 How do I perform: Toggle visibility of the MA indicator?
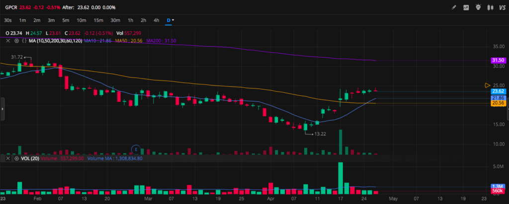tap(15, 41)
